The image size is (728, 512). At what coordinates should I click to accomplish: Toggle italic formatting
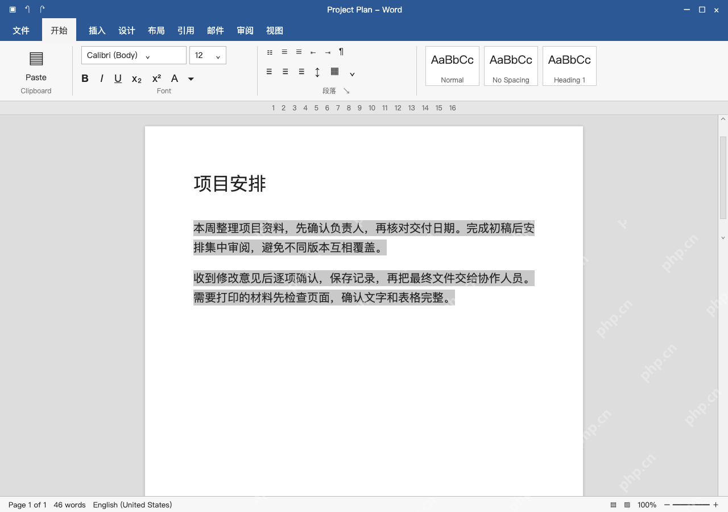[x=102, y=79]
